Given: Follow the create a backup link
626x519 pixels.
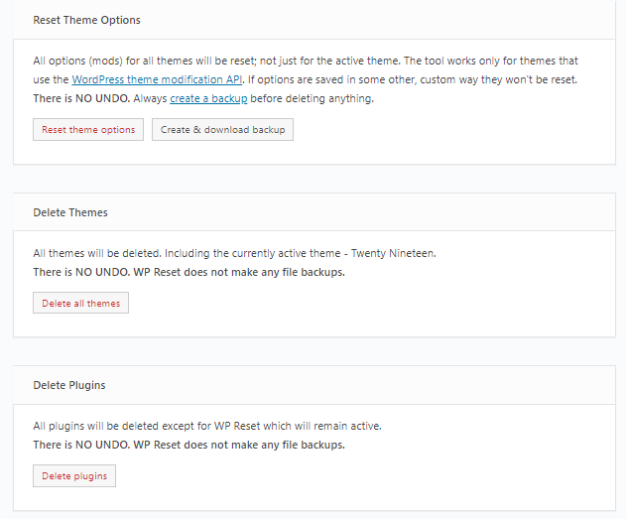Looking at the screenshot, I should 208,98.
